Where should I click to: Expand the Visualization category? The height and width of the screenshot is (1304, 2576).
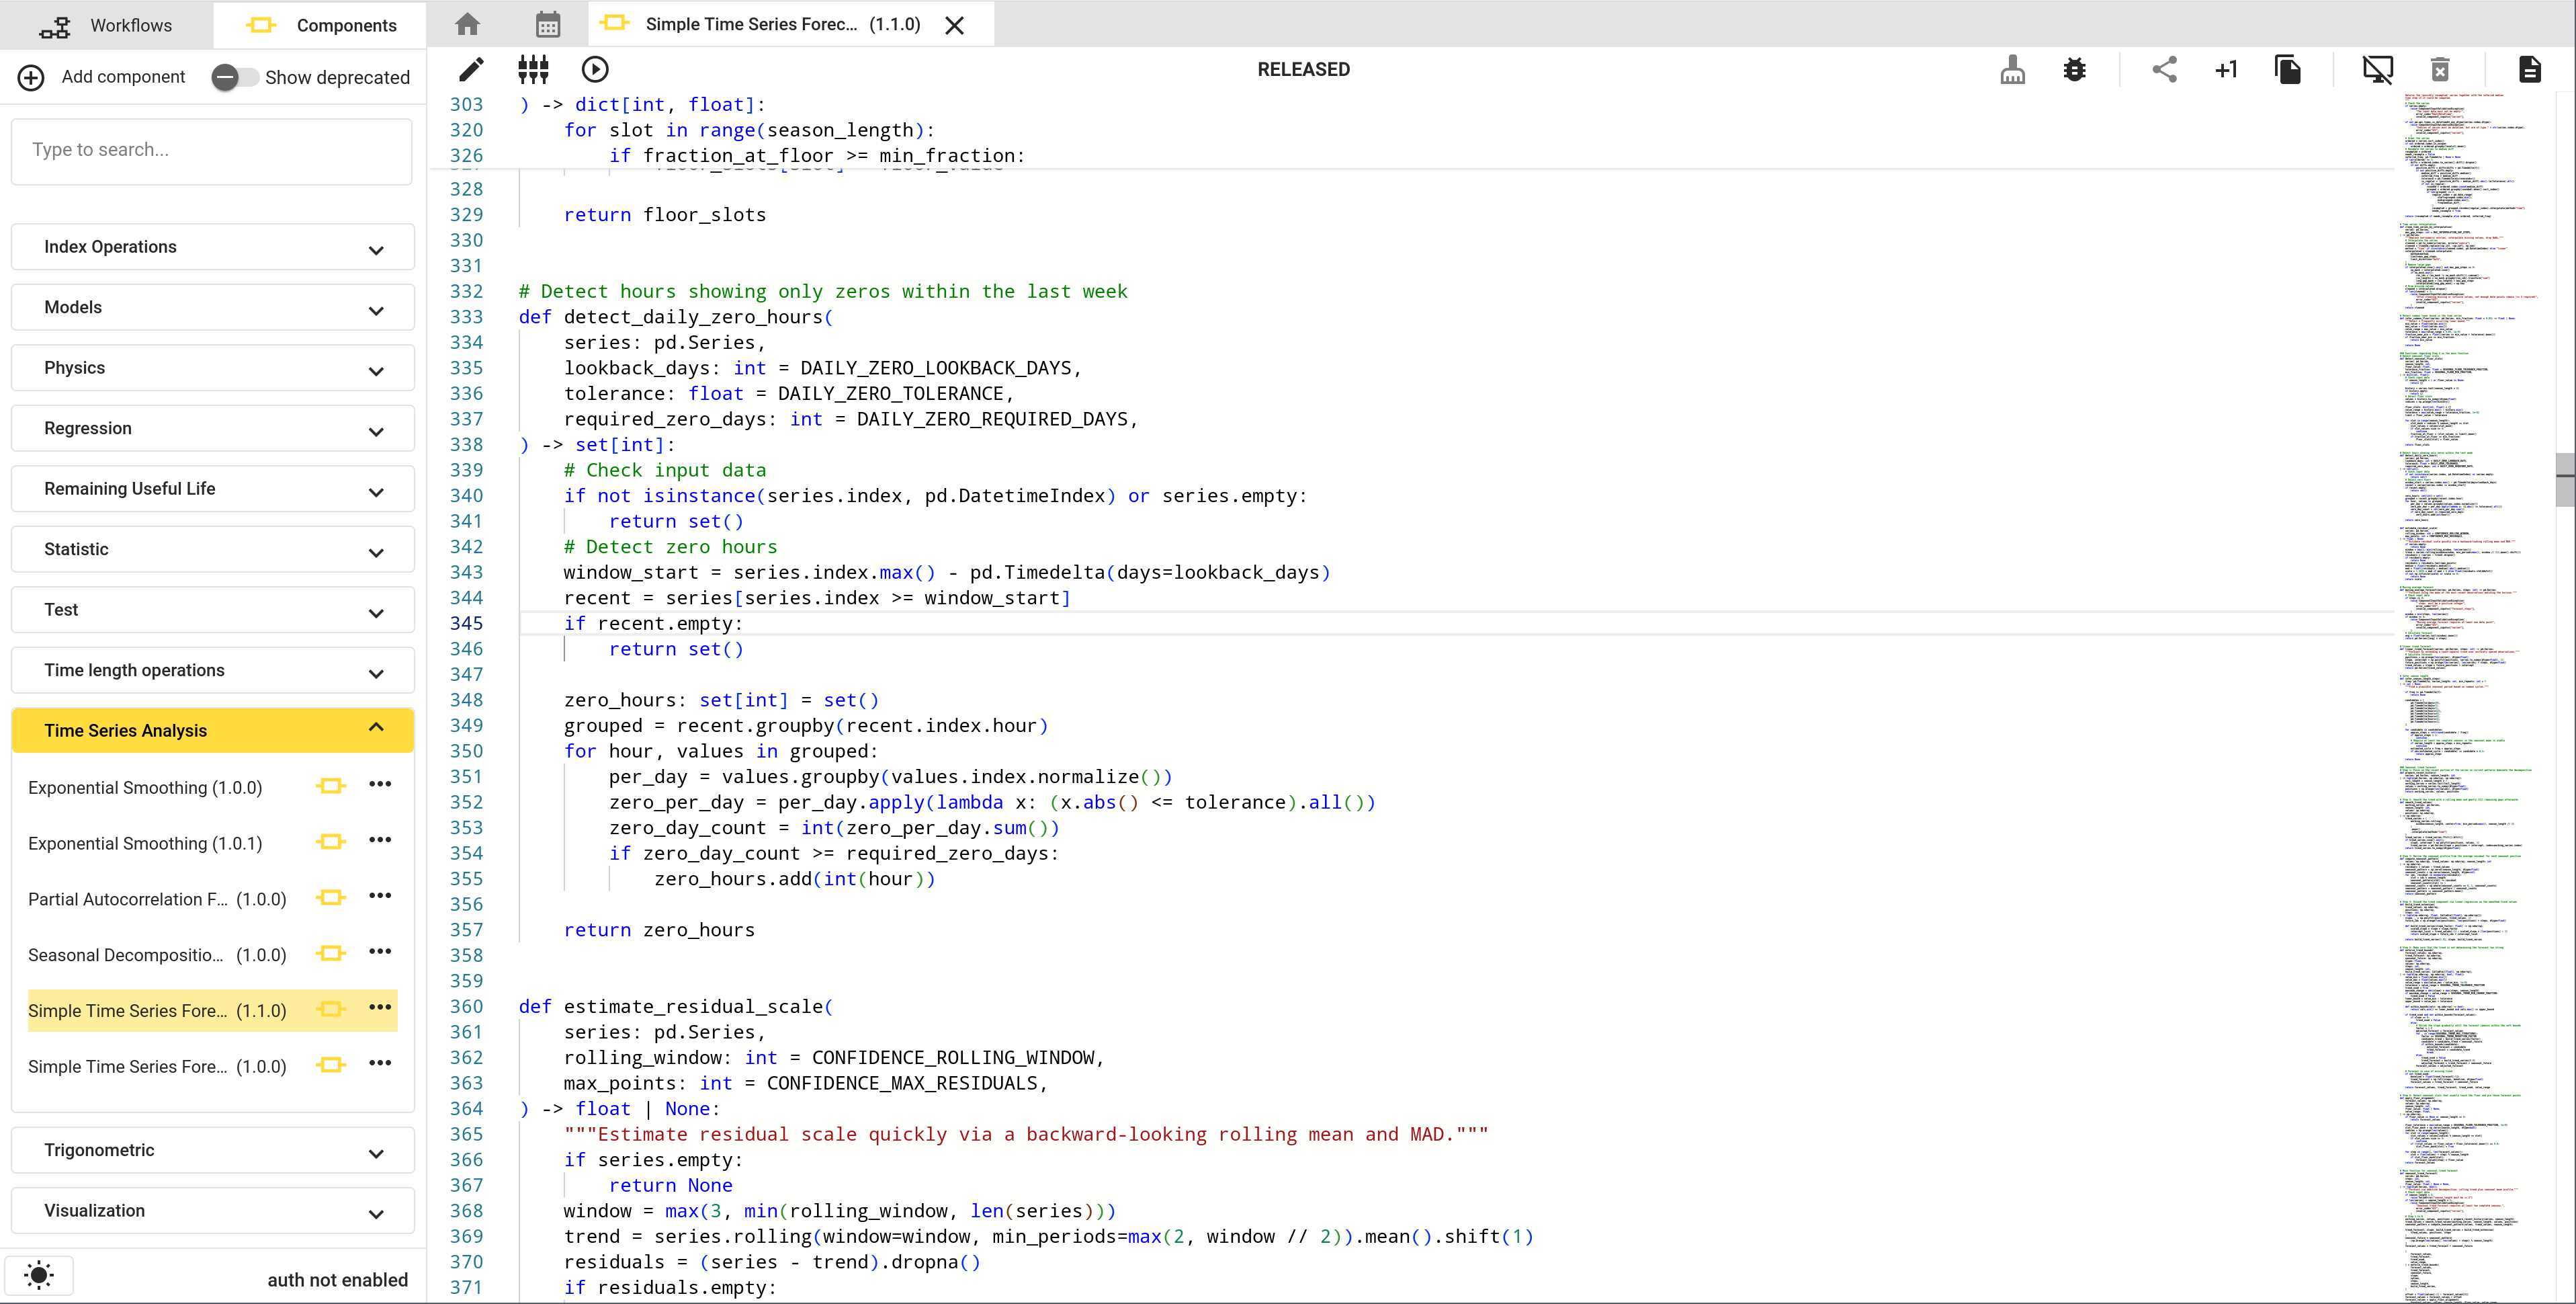coord(213,1211)
